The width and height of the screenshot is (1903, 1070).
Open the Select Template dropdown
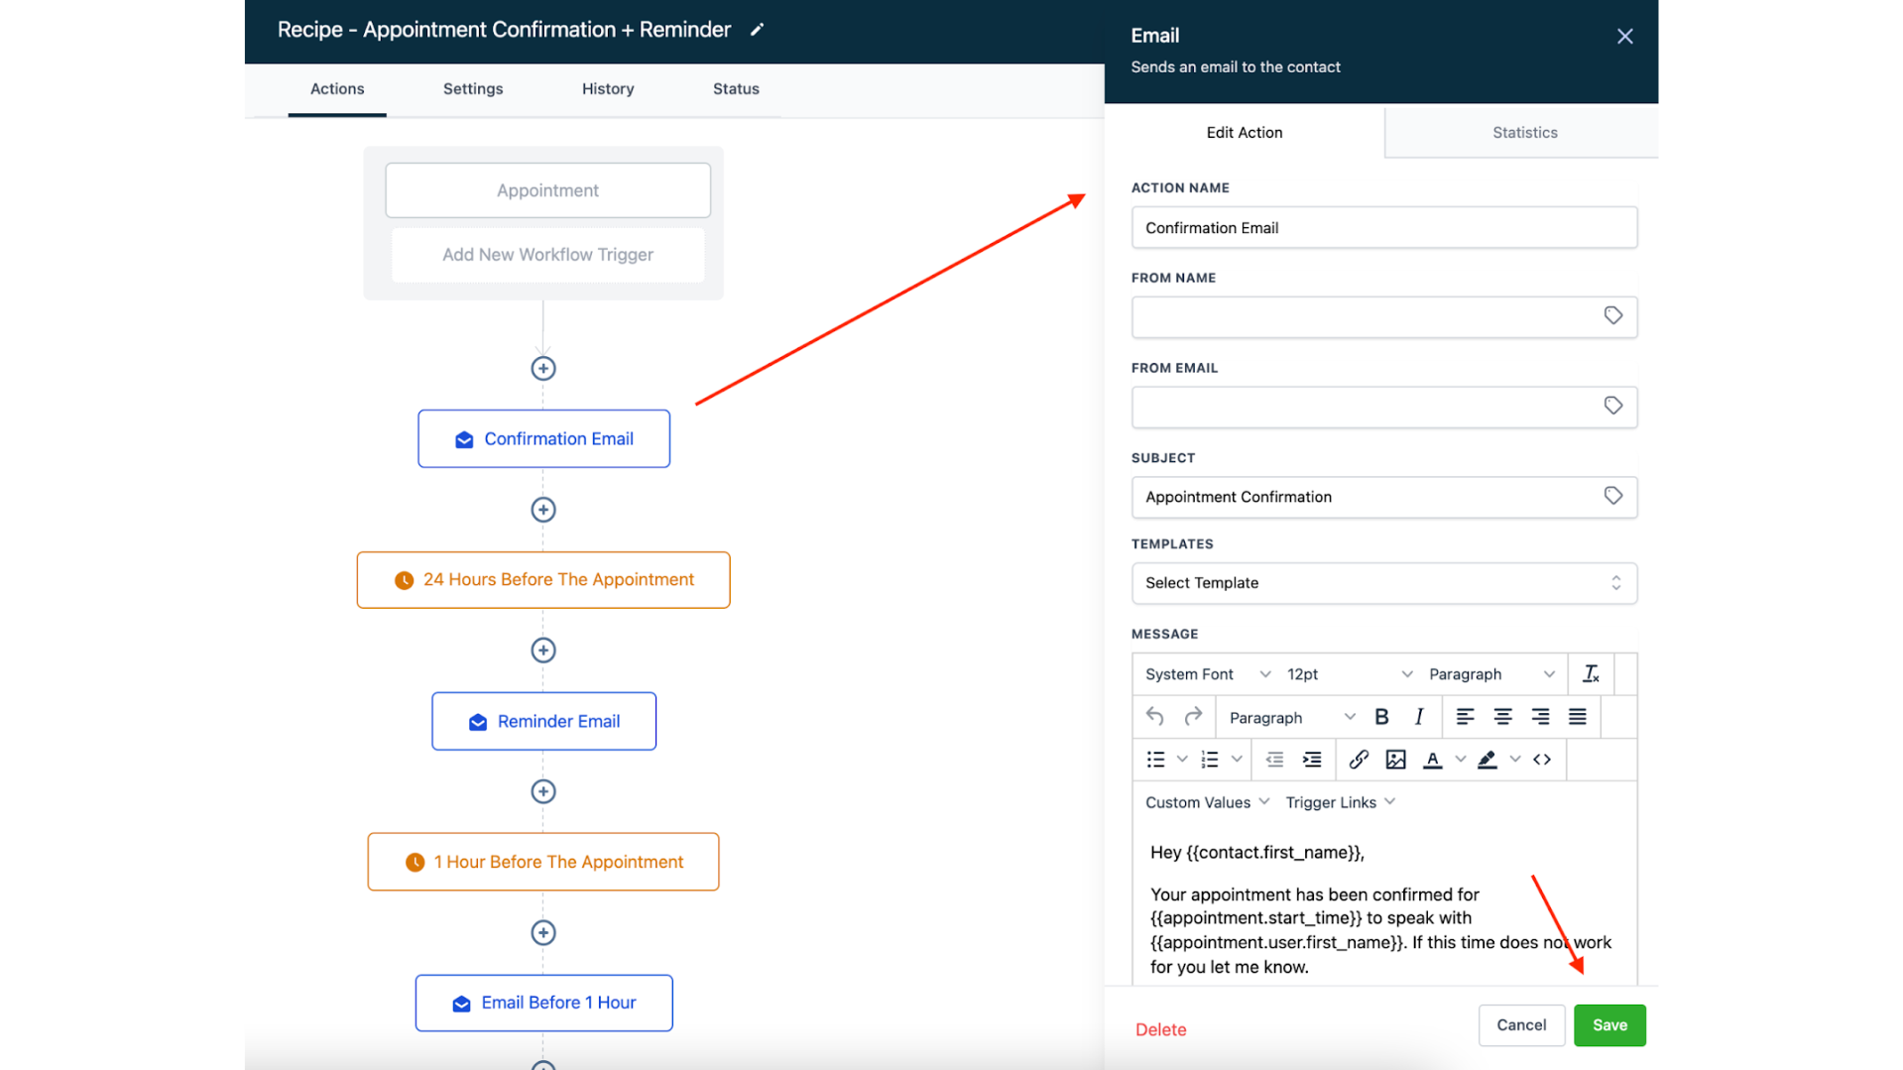tap(1383, 583)
